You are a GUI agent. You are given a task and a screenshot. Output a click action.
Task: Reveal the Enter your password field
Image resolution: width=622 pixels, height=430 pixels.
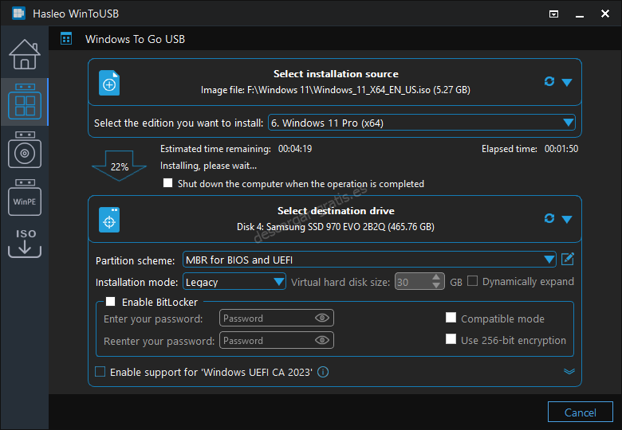pos(322,318)
